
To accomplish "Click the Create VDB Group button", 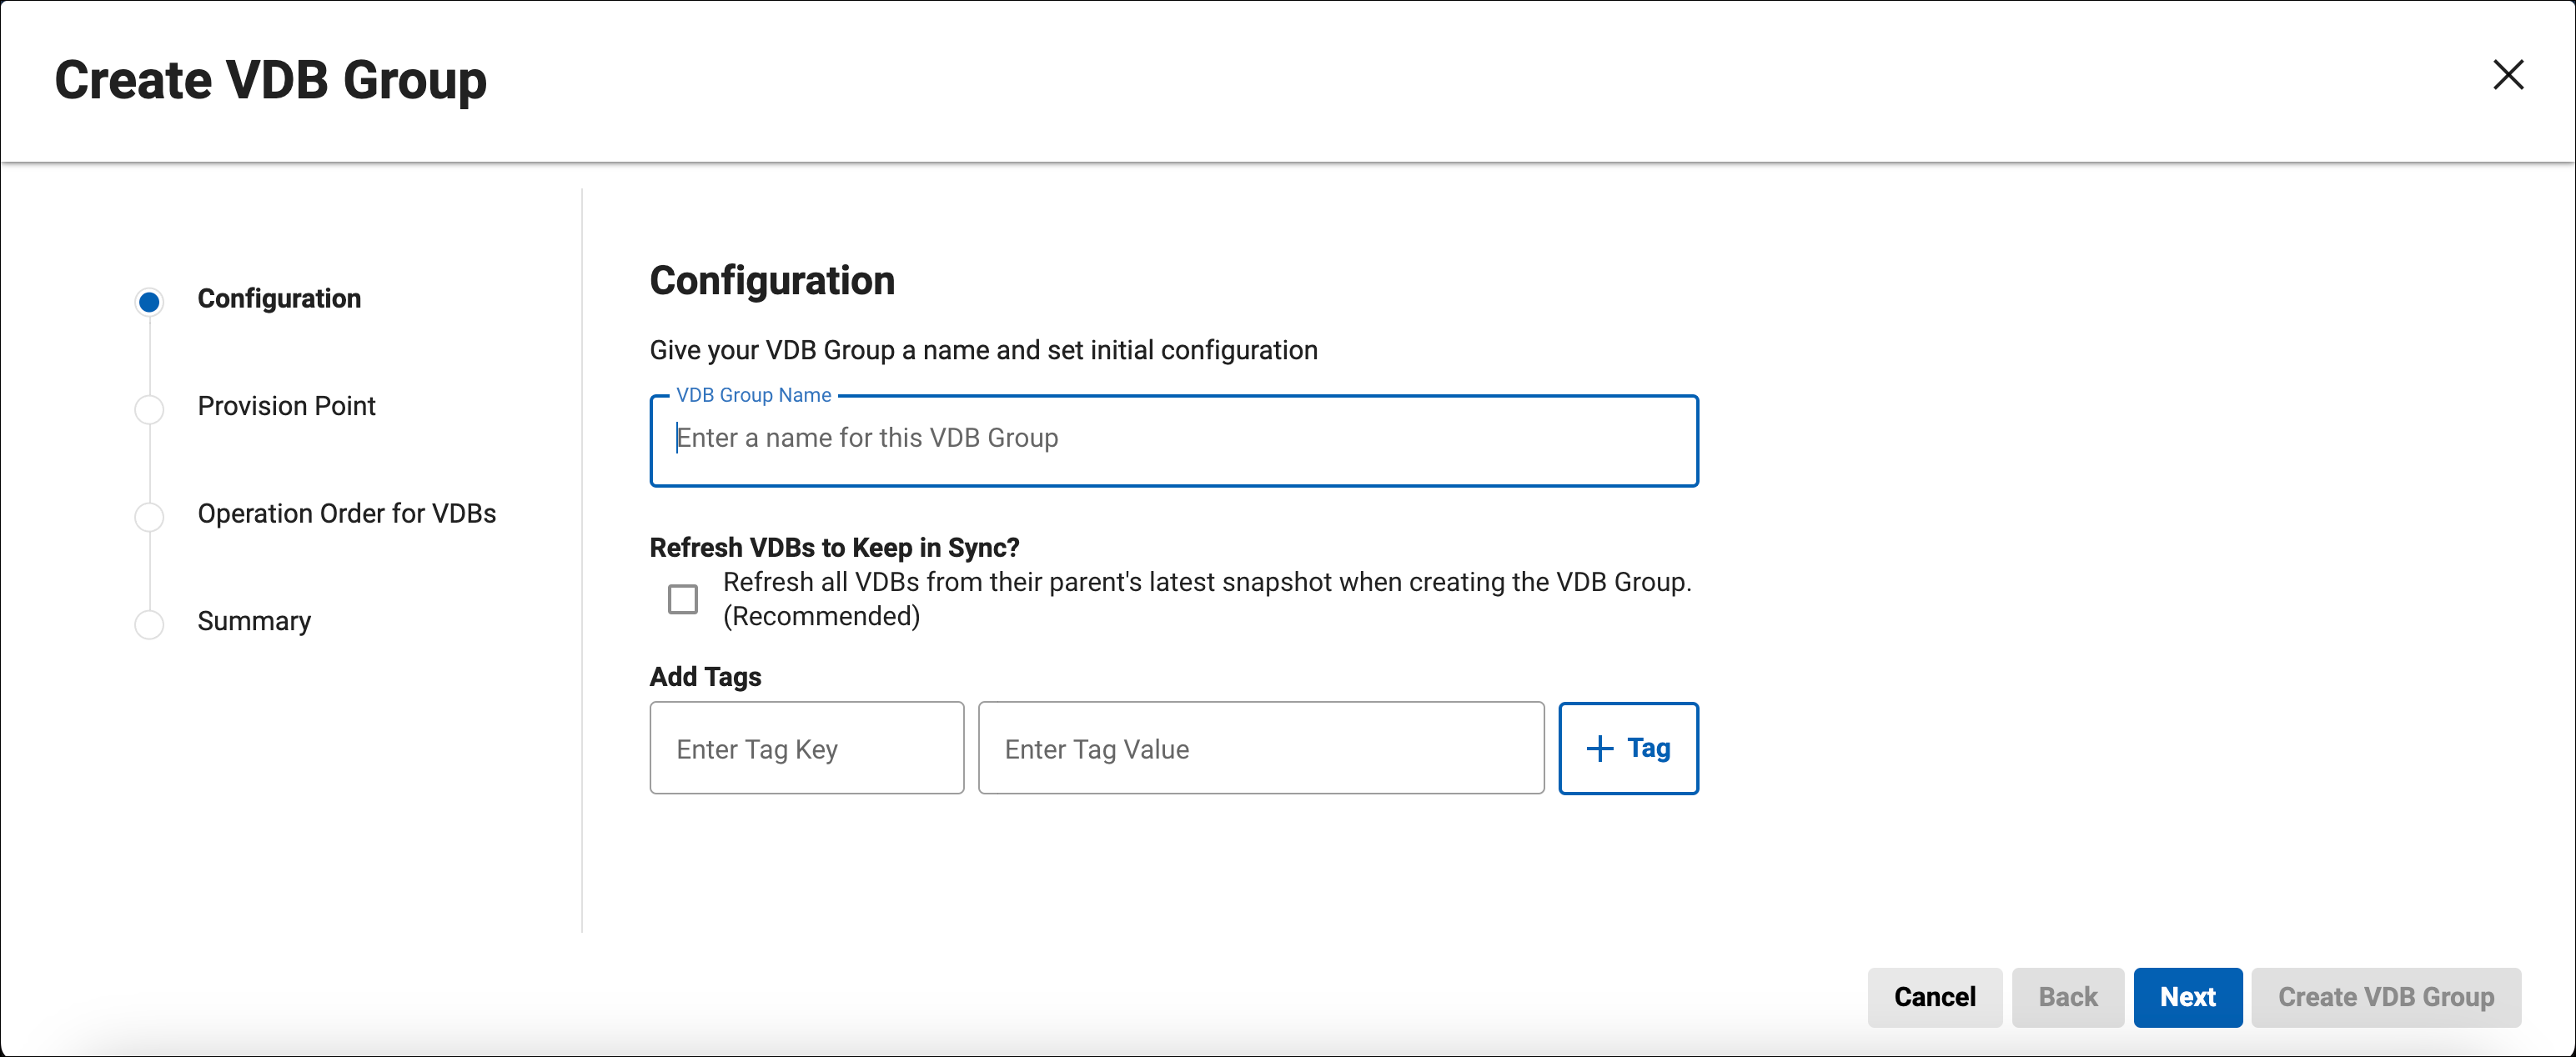I will [x=2385, y=997].
